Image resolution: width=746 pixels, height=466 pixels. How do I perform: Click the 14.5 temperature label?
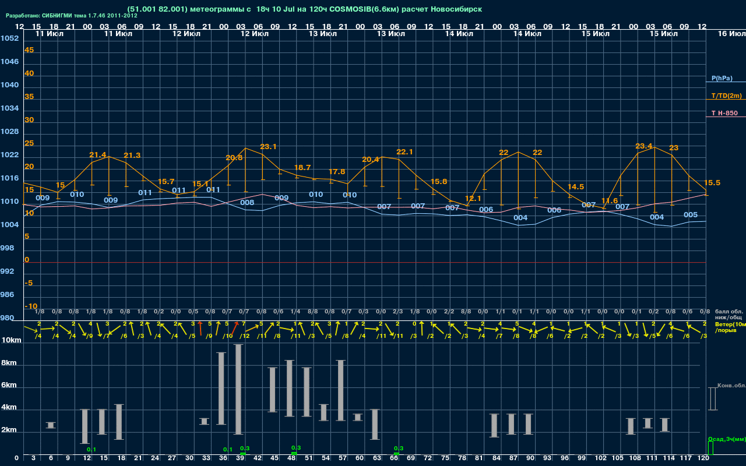575,187
